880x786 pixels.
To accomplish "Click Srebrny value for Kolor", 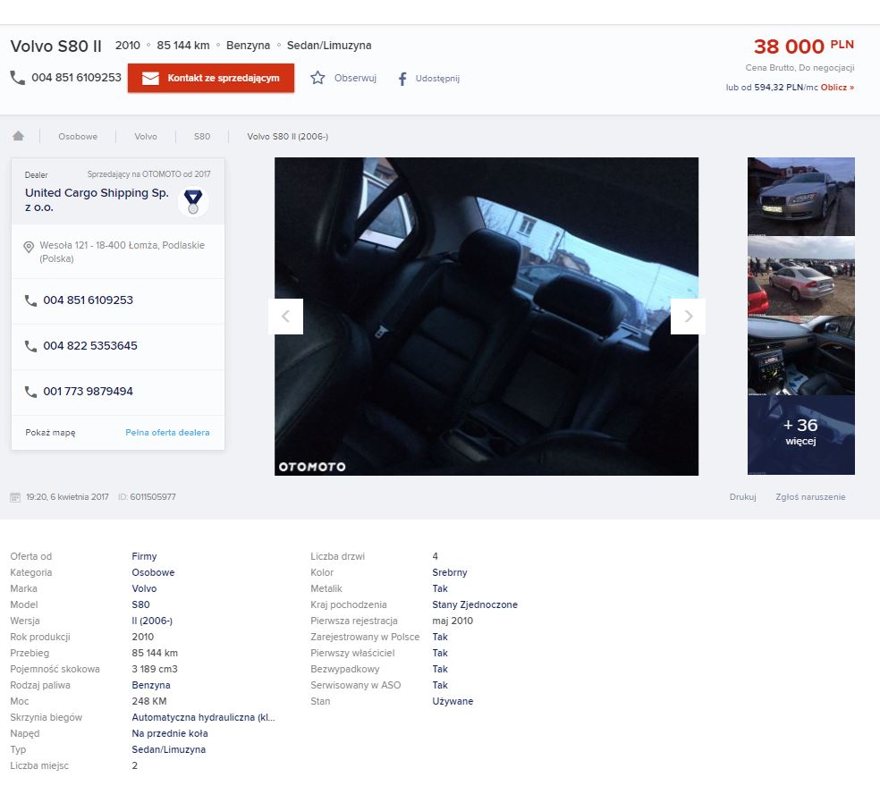I will [450, 573].
